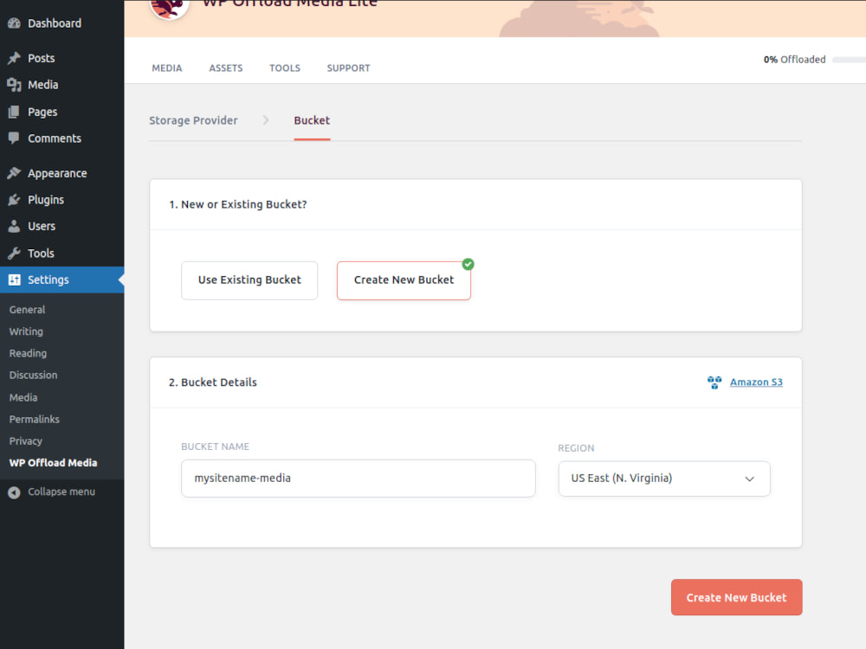Image resolution: width=866 pixels, height=649 pixels.
Task: Click the Settings sliders icon
Action: coord(14,280)
